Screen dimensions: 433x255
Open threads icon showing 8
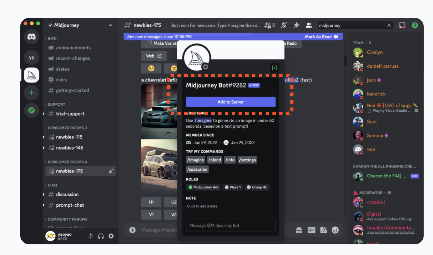[270, 25]
